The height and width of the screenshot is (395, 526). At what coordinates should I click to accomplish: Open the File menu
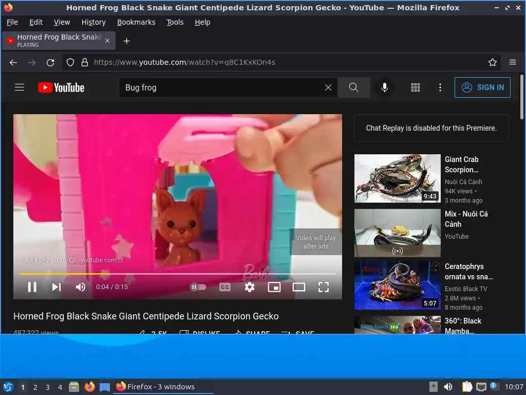click(x=12, y=22)
